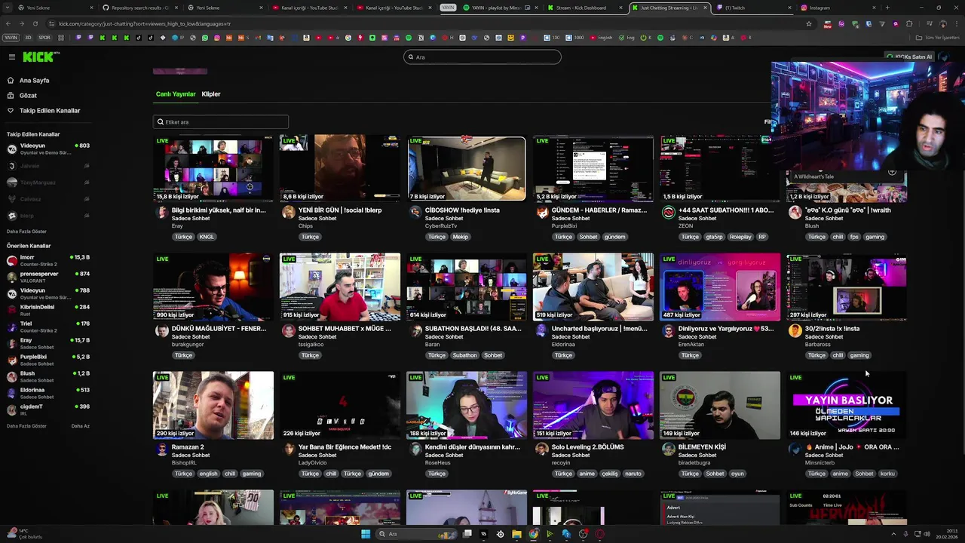Select the çekiliş tag under Solo Leveling
The image size is (965, 543).
tap(610, 474)
